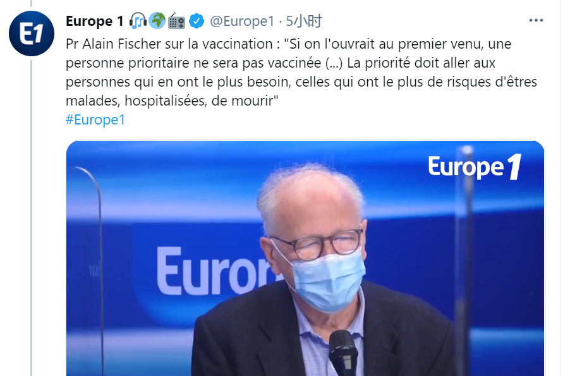Open the Europe 1 round profile avatar
Image resolution: width=570 pixels, height=376 pixels.
32,33
